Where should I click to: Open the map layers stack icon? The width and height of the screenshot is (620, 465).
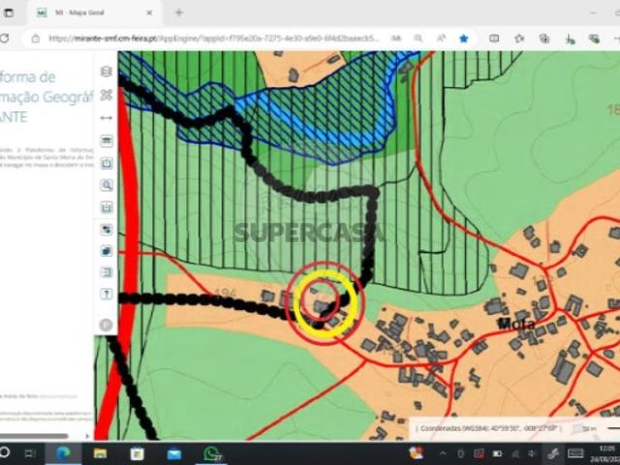click(107, 73)
